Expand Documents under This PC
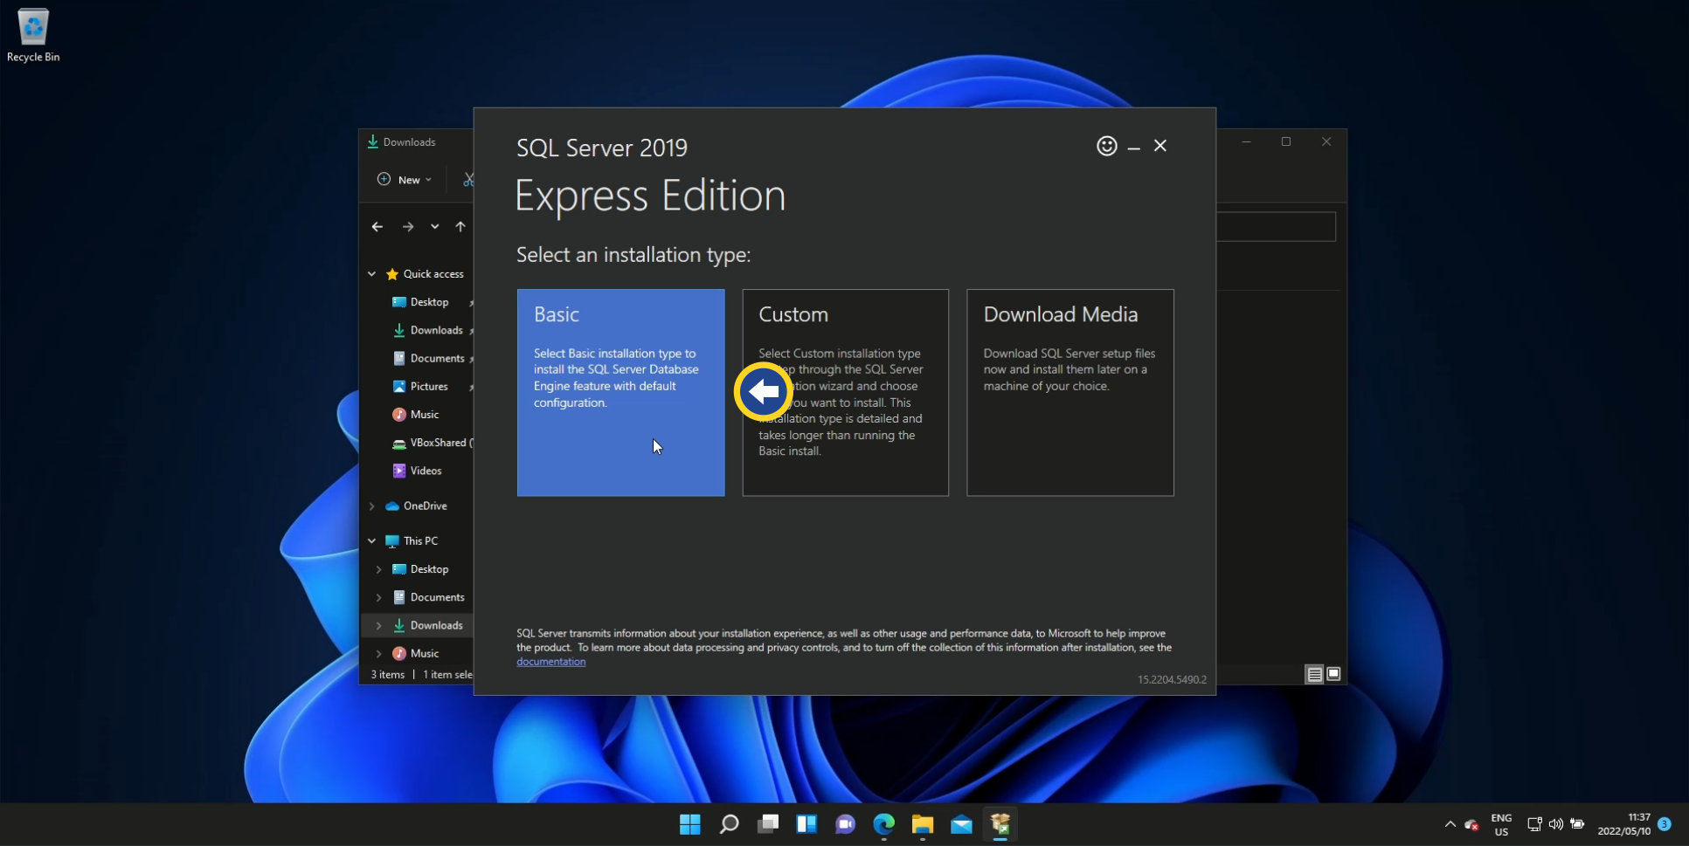 [x=378, y=597]
